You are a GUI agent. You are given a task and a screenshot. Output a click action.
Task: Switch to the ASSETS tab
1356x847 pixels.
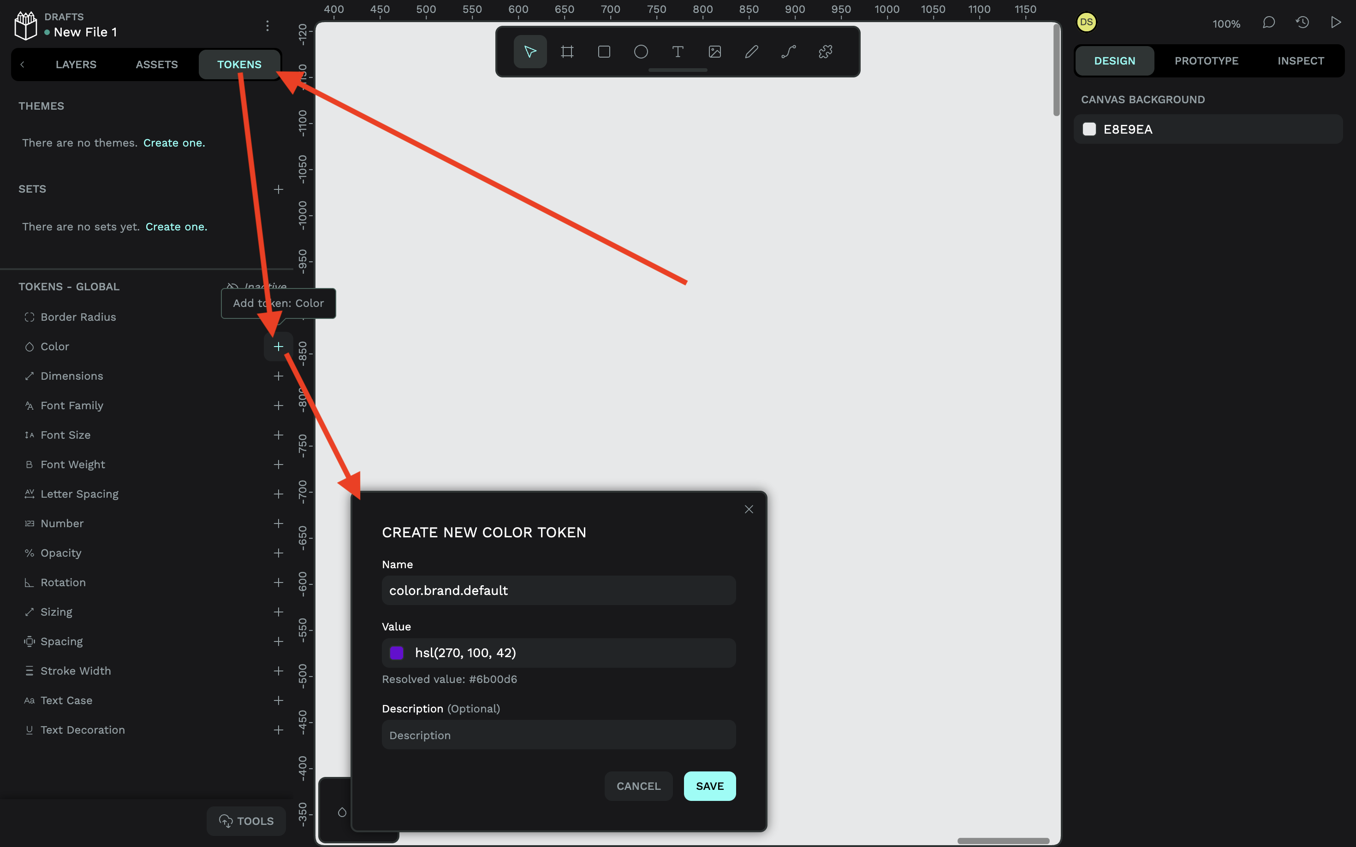point(156,64)
